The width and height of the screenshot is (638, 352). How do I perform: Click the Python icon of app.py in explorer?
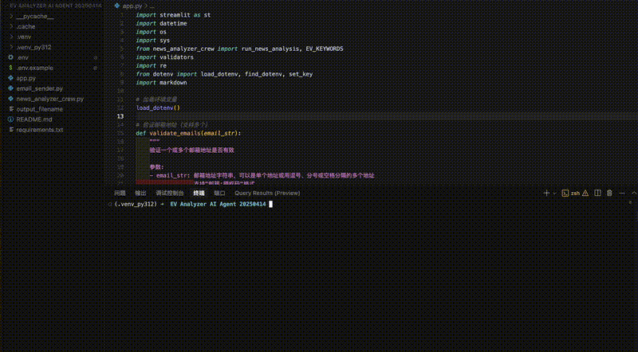(11, 78)
